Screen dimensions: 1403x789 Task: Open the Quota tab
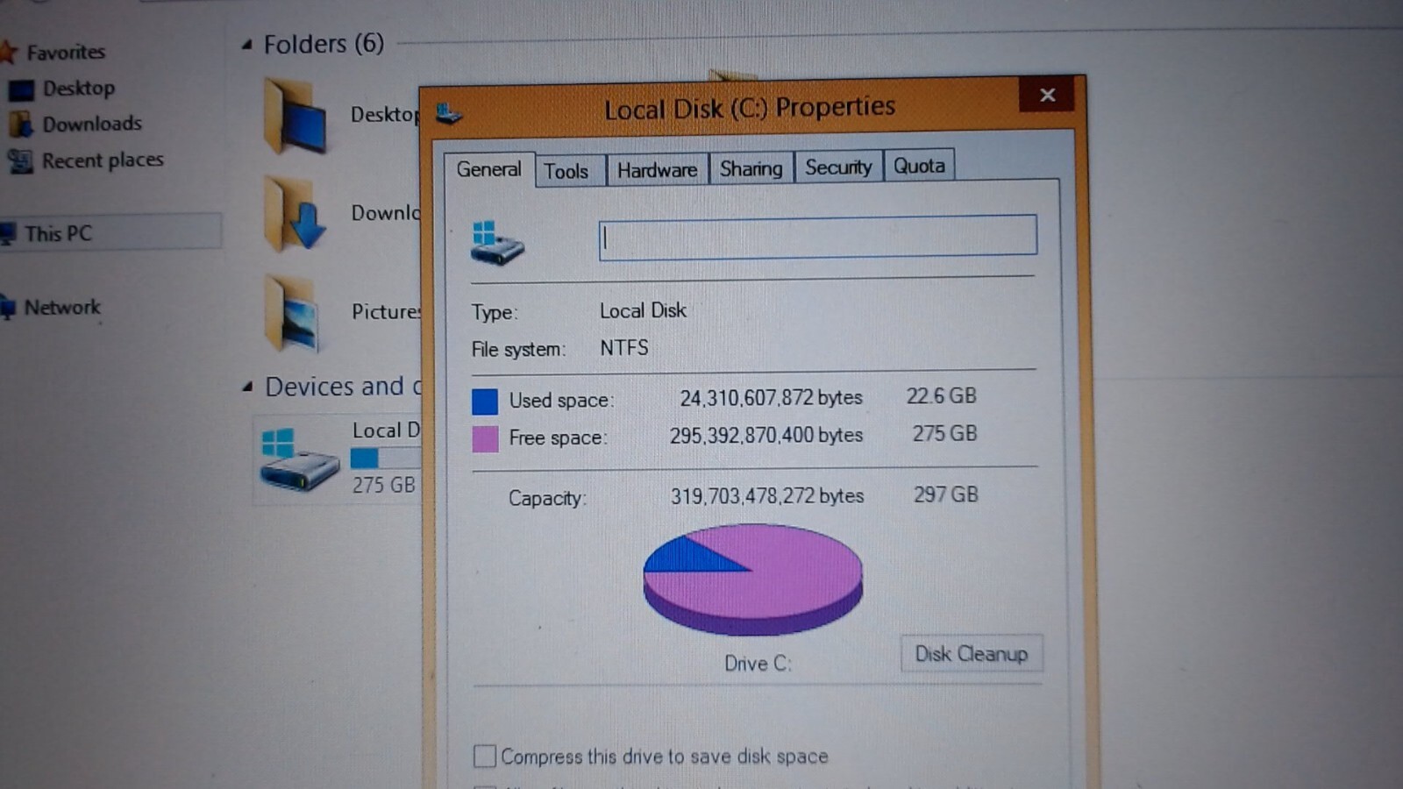click(919, 165)
